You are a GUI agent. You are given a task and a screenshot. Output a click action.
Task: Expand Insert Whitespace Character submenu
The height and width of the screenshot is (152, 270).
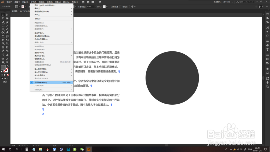52,72
